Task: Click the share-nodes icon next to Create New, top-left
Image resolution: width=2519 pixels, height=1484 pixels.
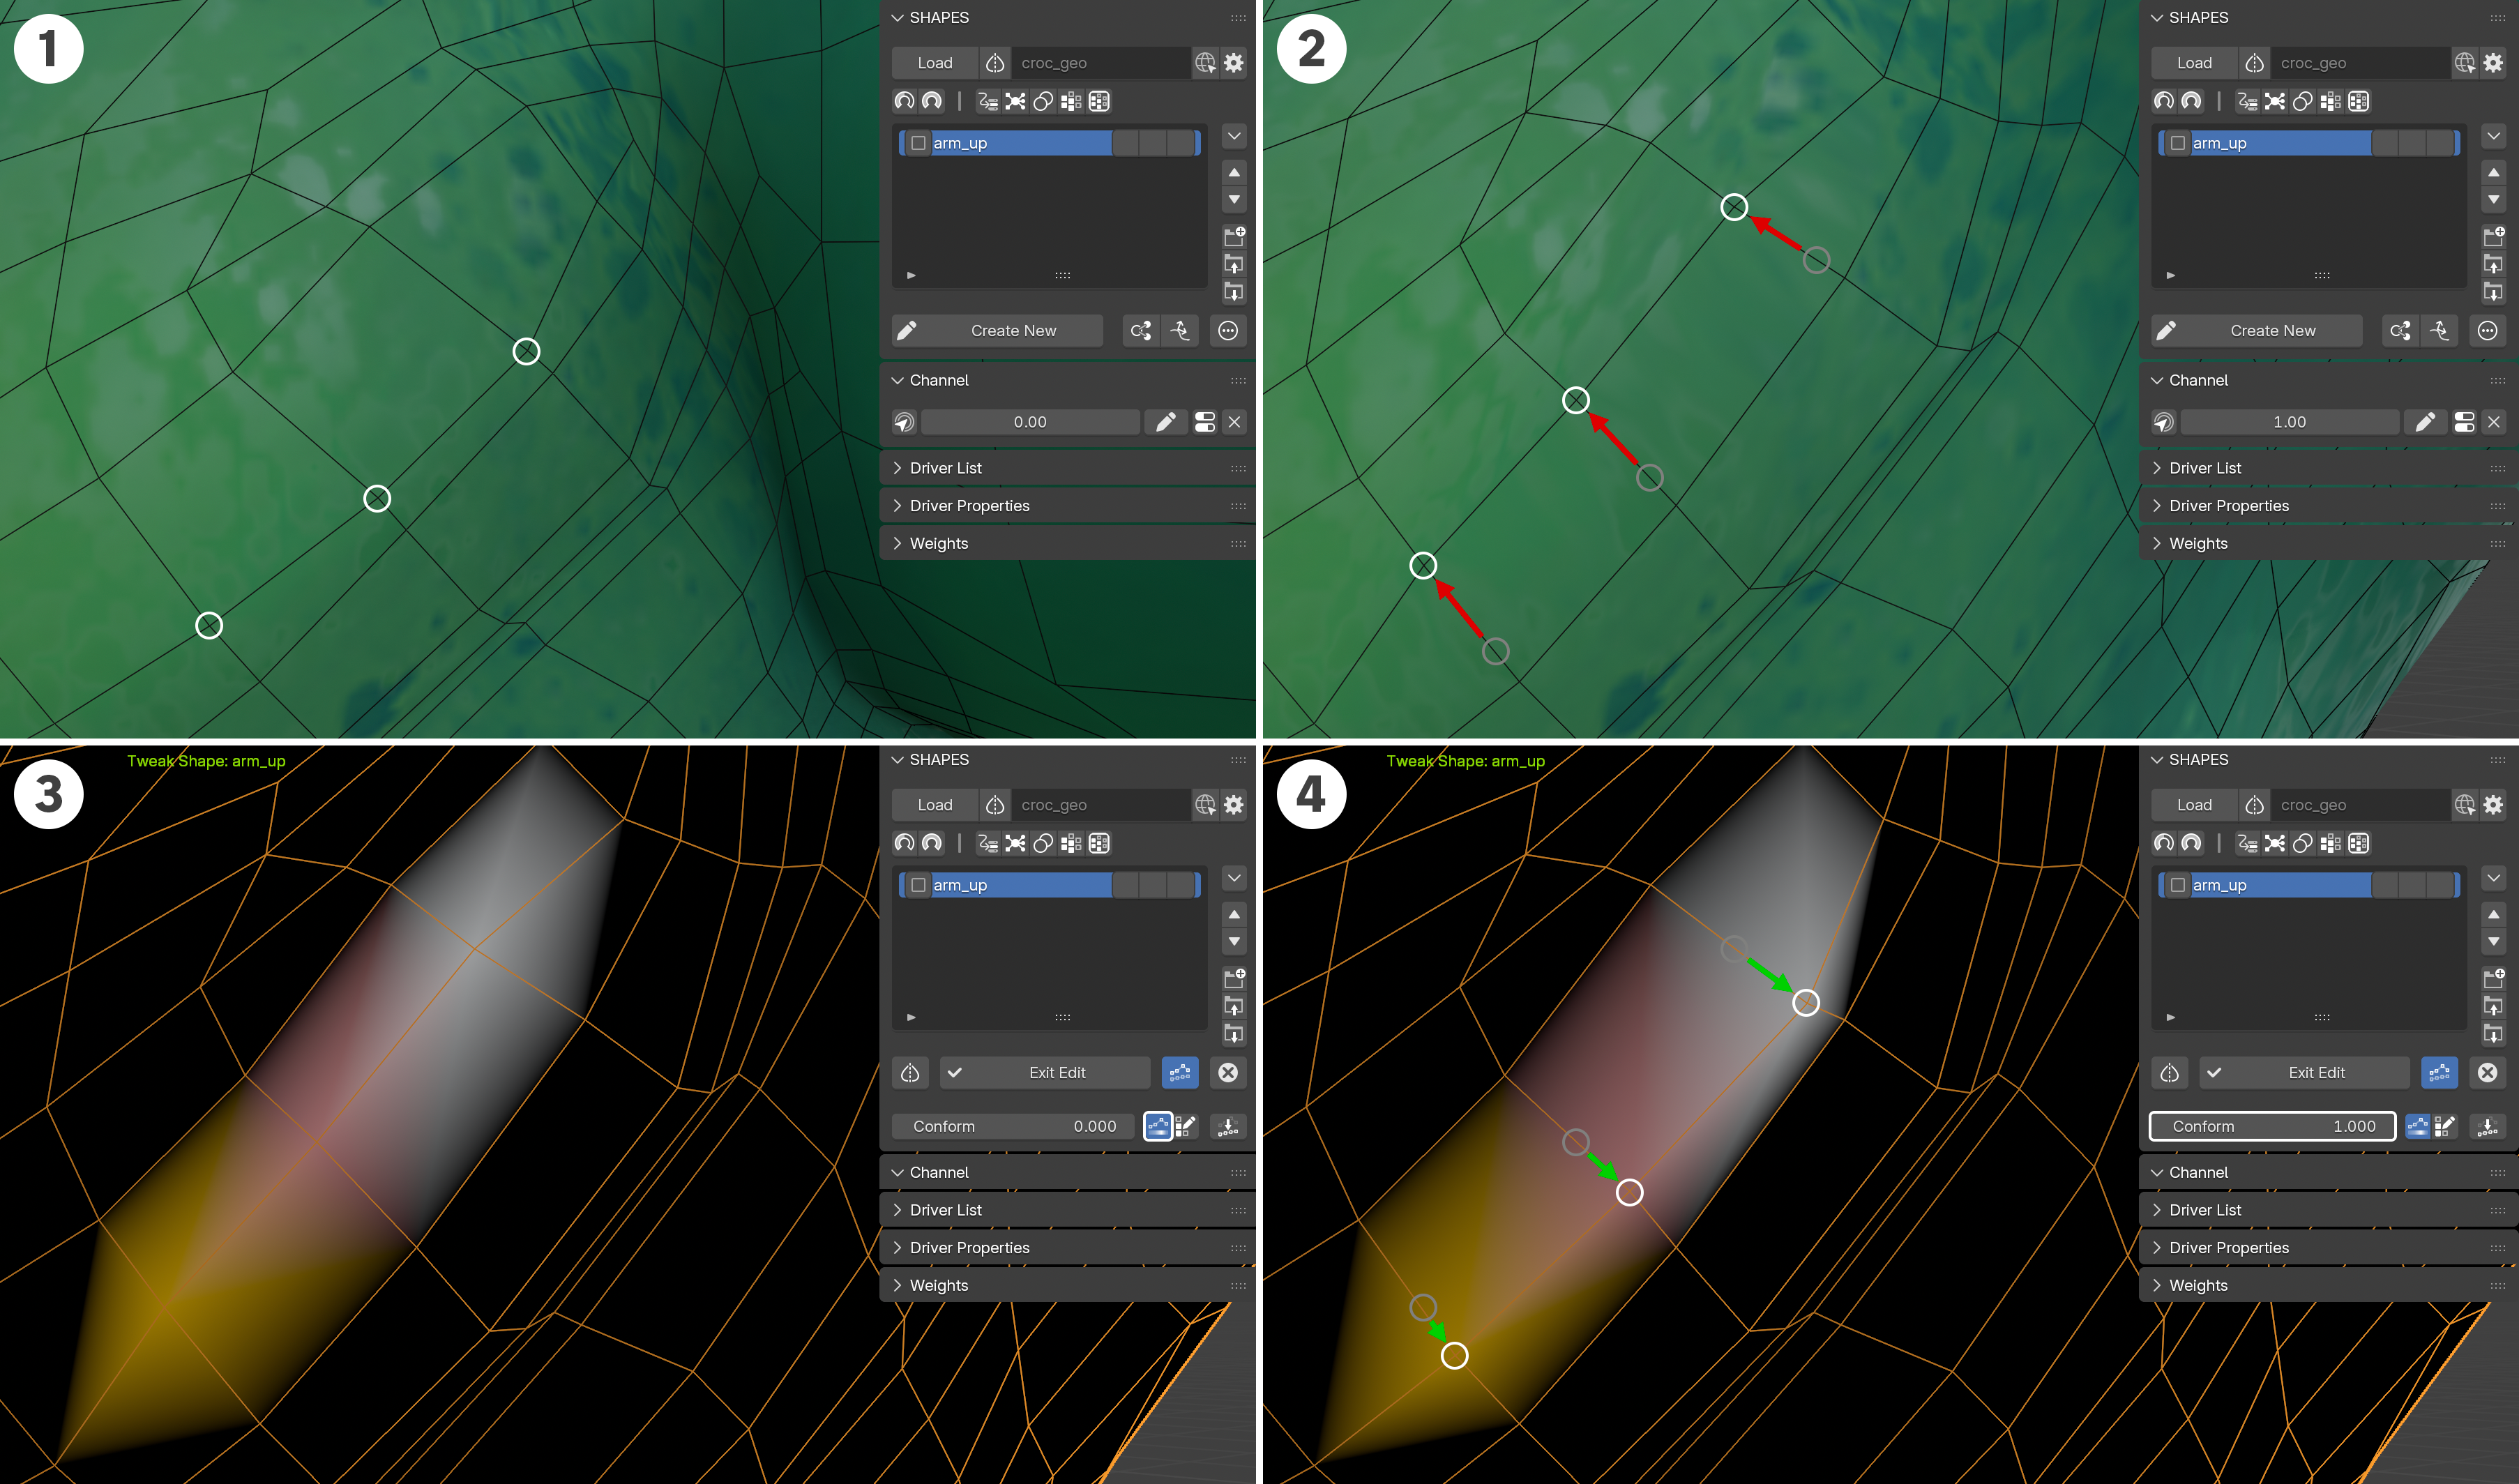Action: click(x=1141, y=331)
